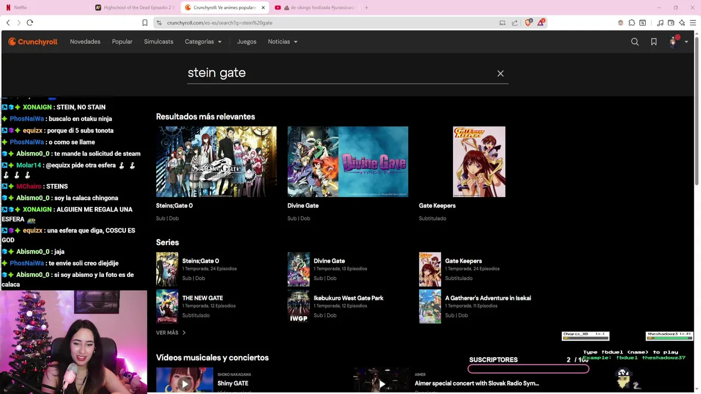Click chat username XONAIGN saying STEIN, NO STAIN
Viewport: 701px width, 394px height.
37,107
